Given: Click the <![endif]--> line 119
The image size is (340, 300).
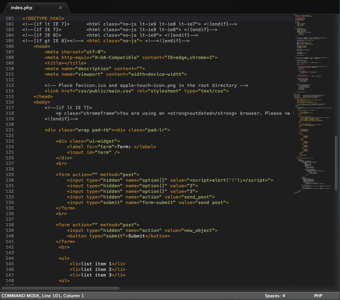Looking at the screenshot, I should 61,119.
